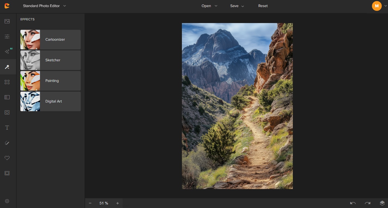Select the Digital Art effect thumbnail
388x208 pixels.
pos(30,101)
